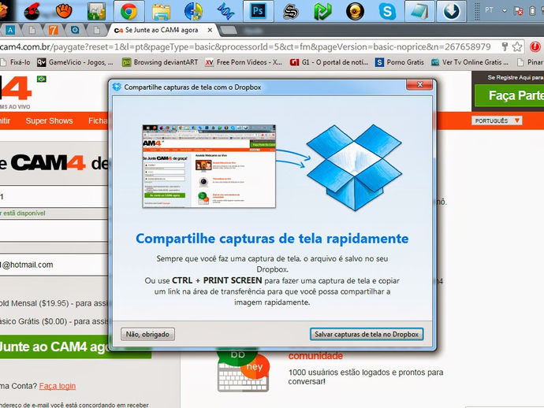The width and height of the screenshot is (544, 408).
Task: Click the Brazil flag icon
Action: (x=41, y=79)
